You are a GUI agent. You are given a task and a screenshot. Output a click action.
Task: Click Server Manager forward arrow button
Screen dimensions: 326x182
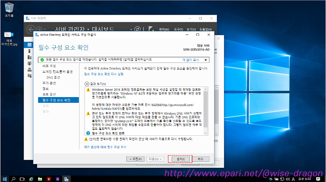(39, 29)
